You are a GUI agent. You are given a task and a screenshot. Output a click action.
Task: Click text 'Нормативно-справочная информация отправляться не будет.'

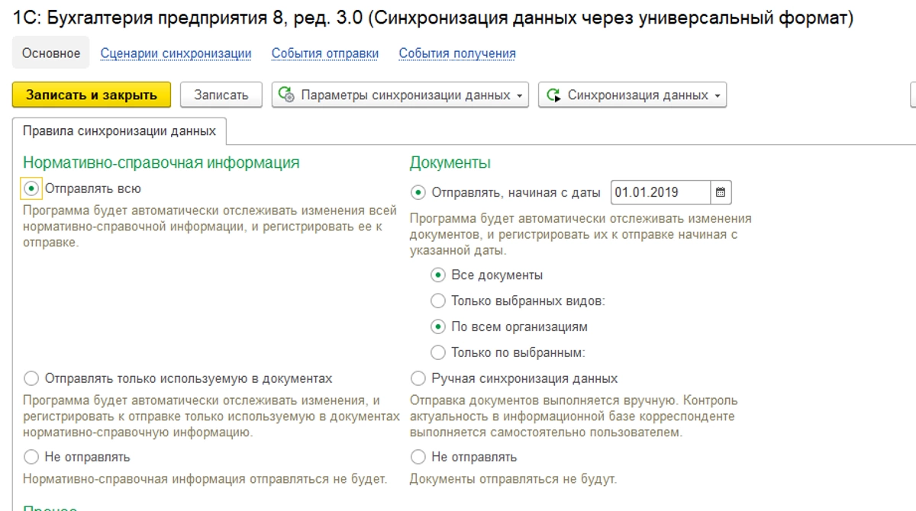pos(205,480)
